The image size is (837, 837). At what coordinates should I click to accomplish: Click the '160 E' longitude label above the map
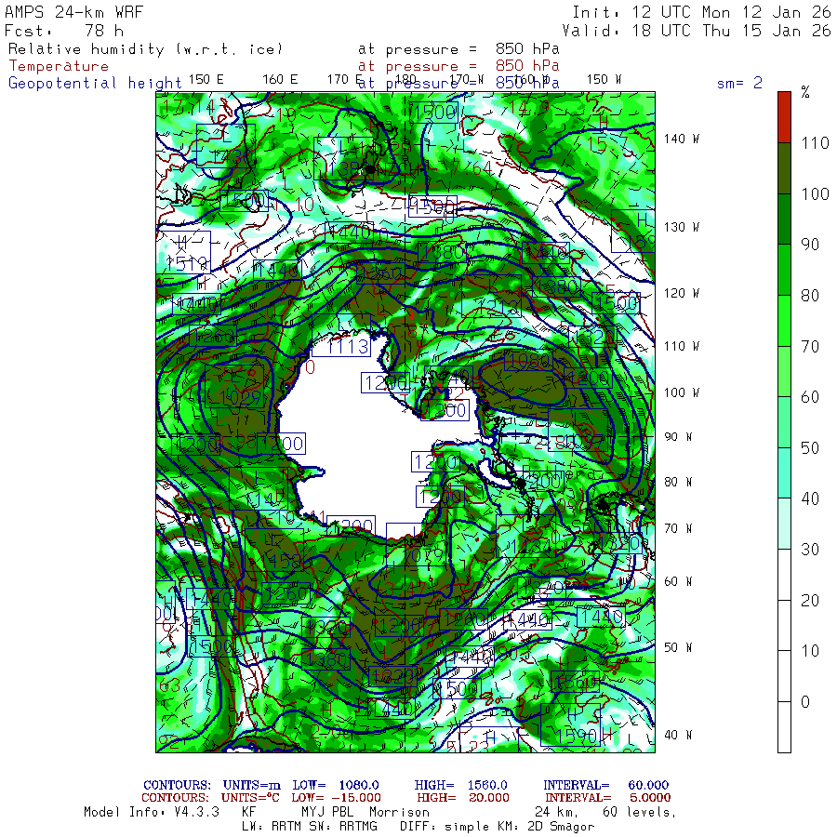280,80
